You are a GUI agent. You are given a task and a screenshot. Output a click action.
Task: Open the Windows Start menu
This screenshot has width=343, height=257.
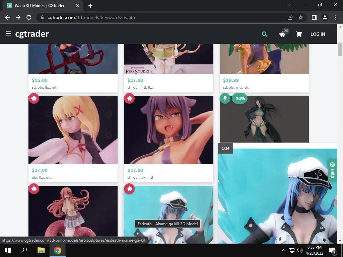[x=8, y=250]
